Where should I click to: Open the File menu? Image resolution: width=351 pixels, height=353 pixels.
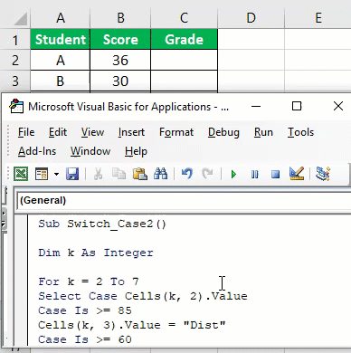click(x=26, y=132)
